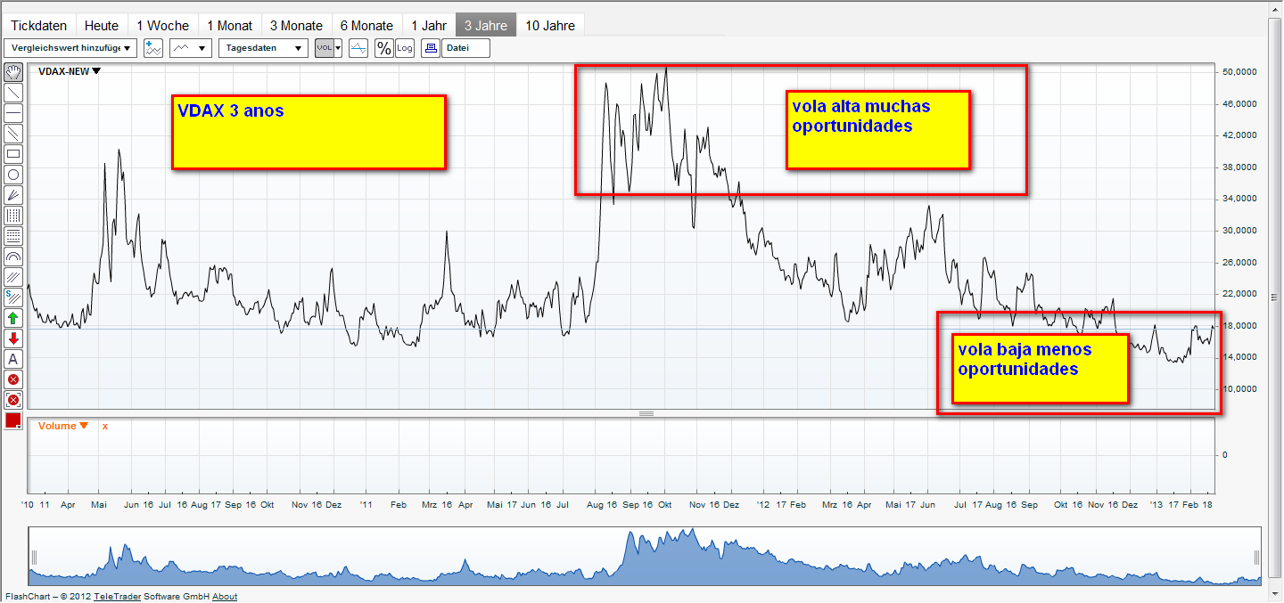Select the fan lines tool

coord(13,195)
